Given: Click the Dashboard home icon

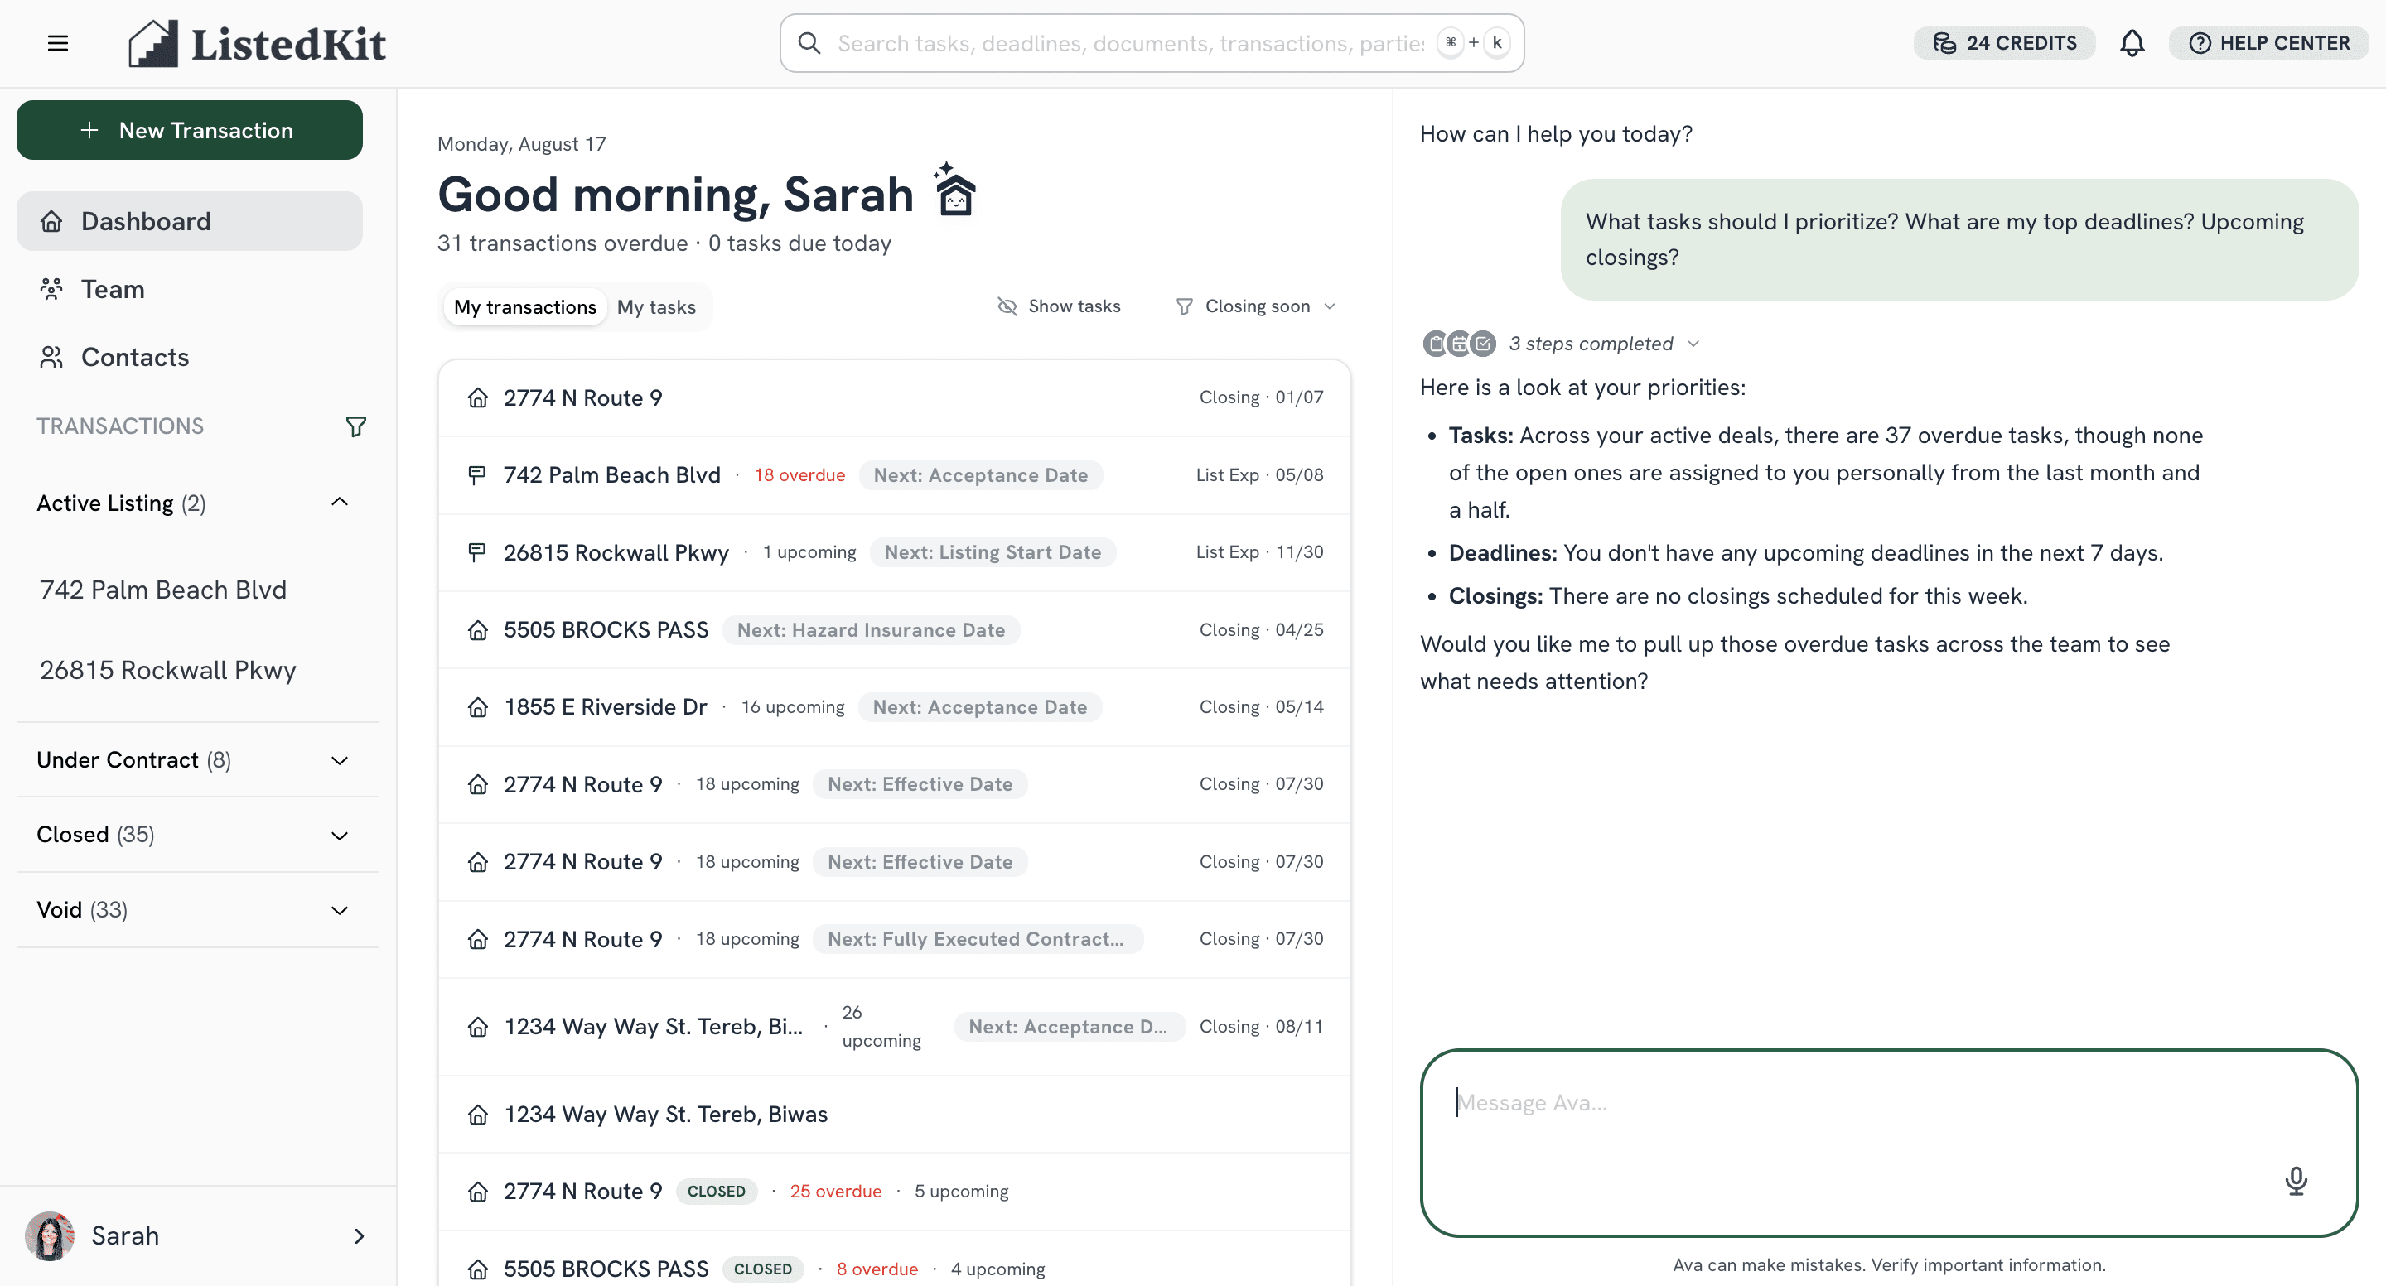Looking at the screenshot, I should tap(52, 221).
